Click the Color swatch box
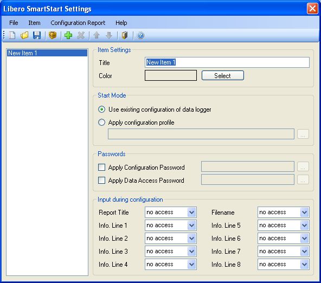 pyautogui.click(x=171, y=75)
